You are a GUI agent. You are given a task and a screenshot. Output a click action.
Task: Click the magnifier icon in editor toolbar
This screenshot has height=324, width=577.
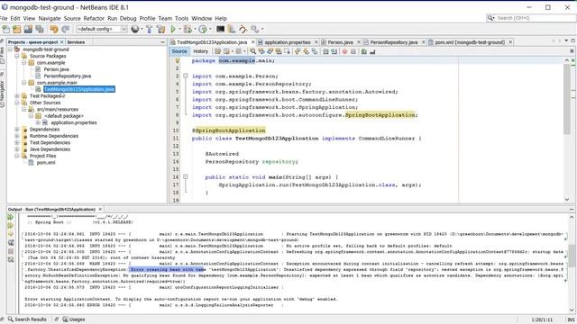252,52
